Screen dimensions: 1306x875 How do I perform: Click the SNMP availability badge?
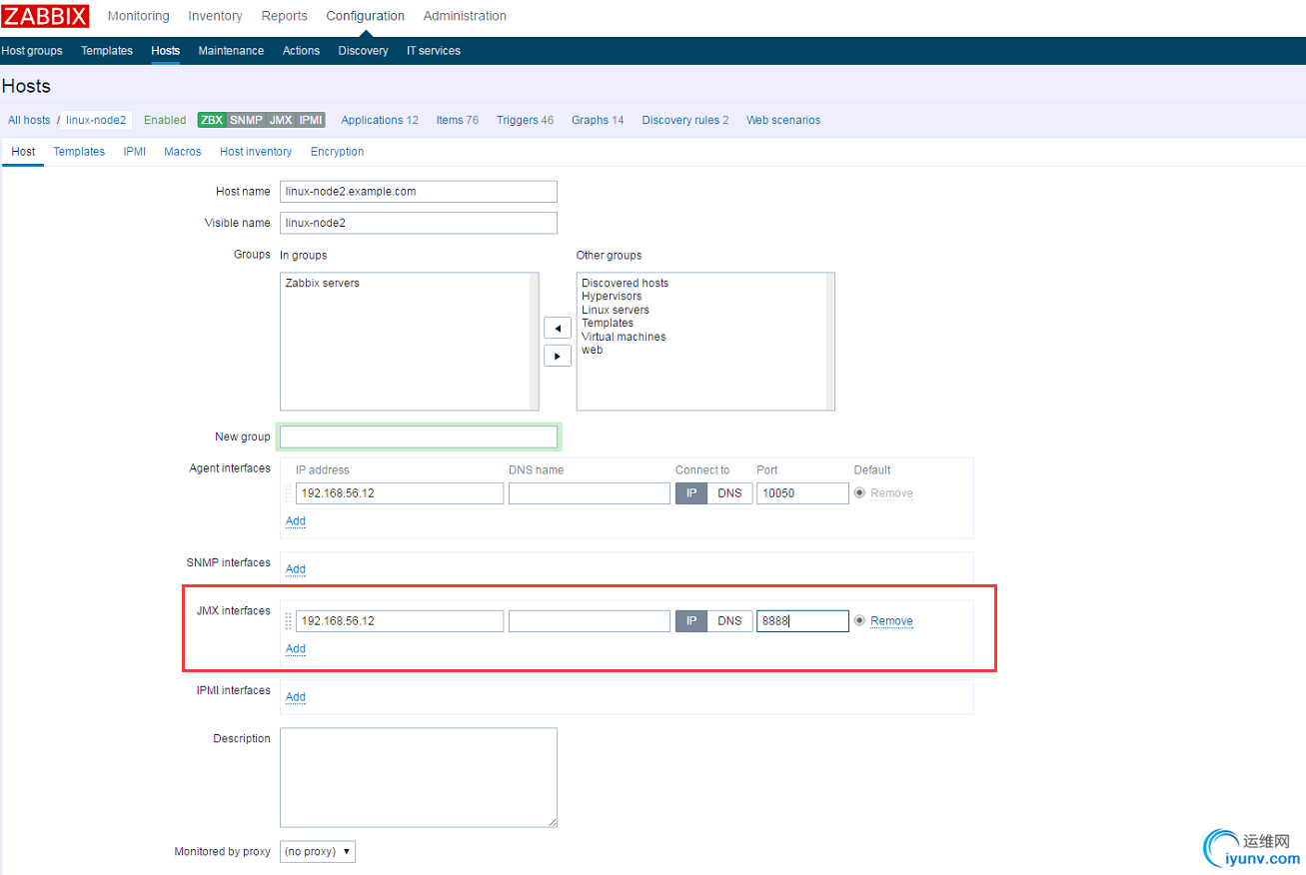[x=246, y=120]
